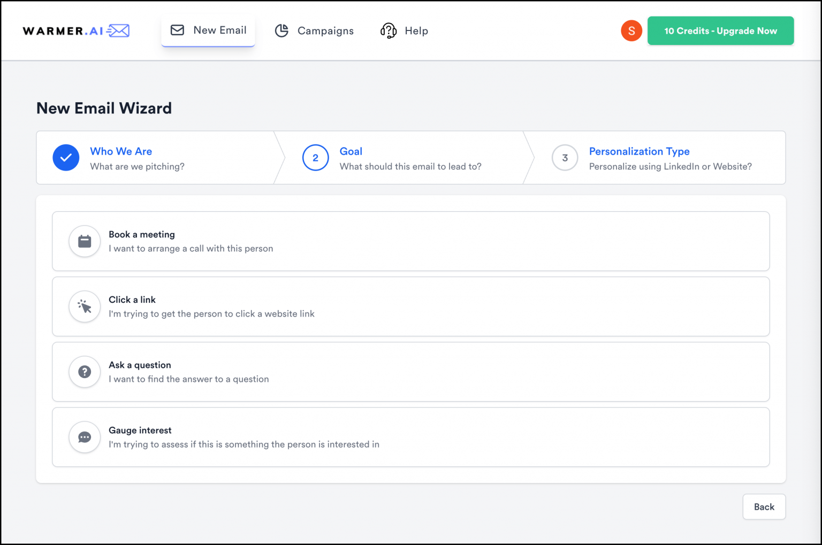Image resolution: width=822 pixels, height=545 pixels.
Task: Click the envelope icon next to New Email
Action: tap(177, 30)
